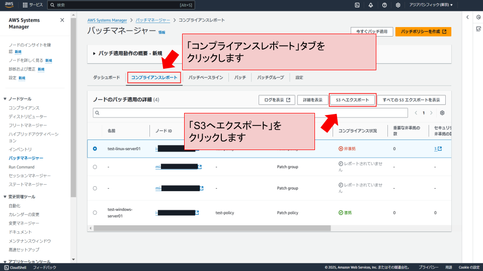Select the test-linux-server01 radio button
The image size is (483, 271).
pyautogui.click(x=95, y=149)
